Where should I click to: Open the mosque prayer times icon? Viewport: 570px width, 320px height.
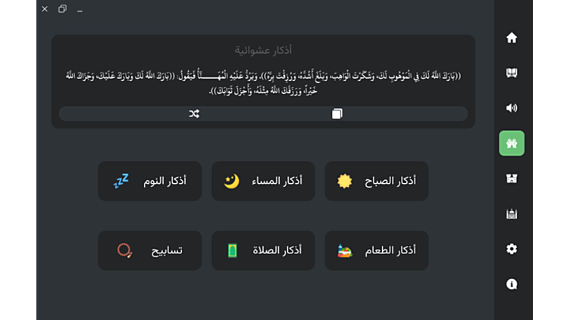(512, 213)
